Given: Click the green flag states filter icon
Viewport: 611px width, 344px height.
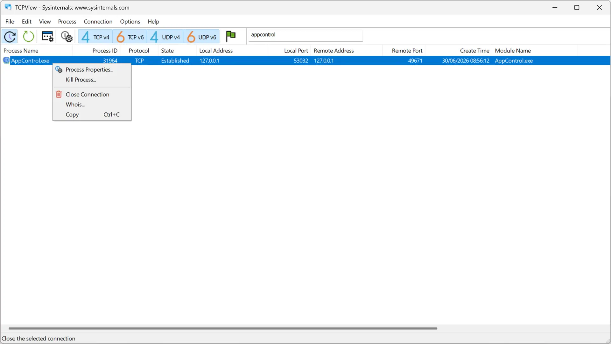Looking at the screenshot, I should click(231, 36).
